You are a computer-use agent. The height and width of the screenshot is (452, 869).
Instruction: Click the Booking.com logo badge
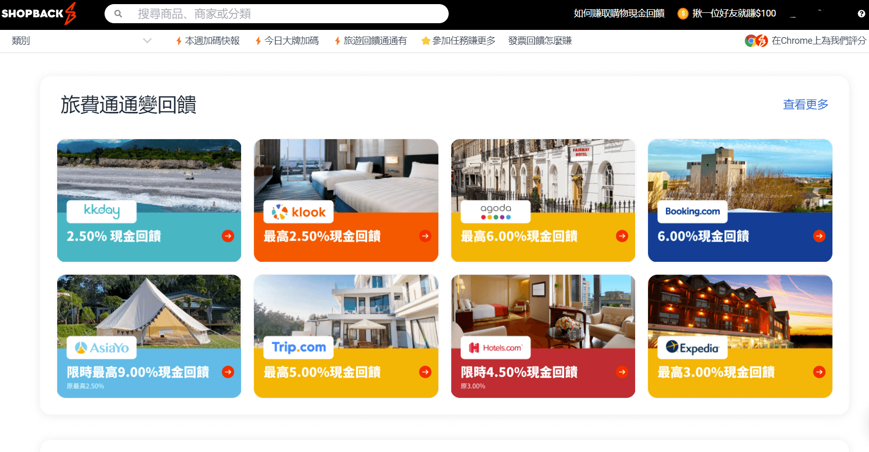tap(693, 211)
